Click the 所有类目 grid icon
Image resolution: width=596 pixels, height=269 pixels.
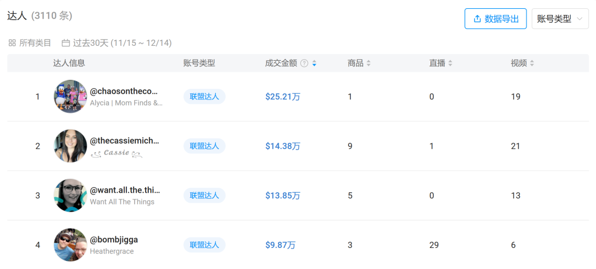(12, 43)
